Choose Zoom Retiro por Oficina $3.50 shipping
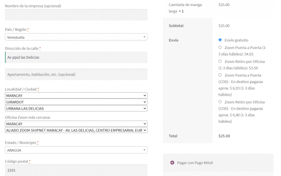281x176 pixels. [x=220, y=61]
